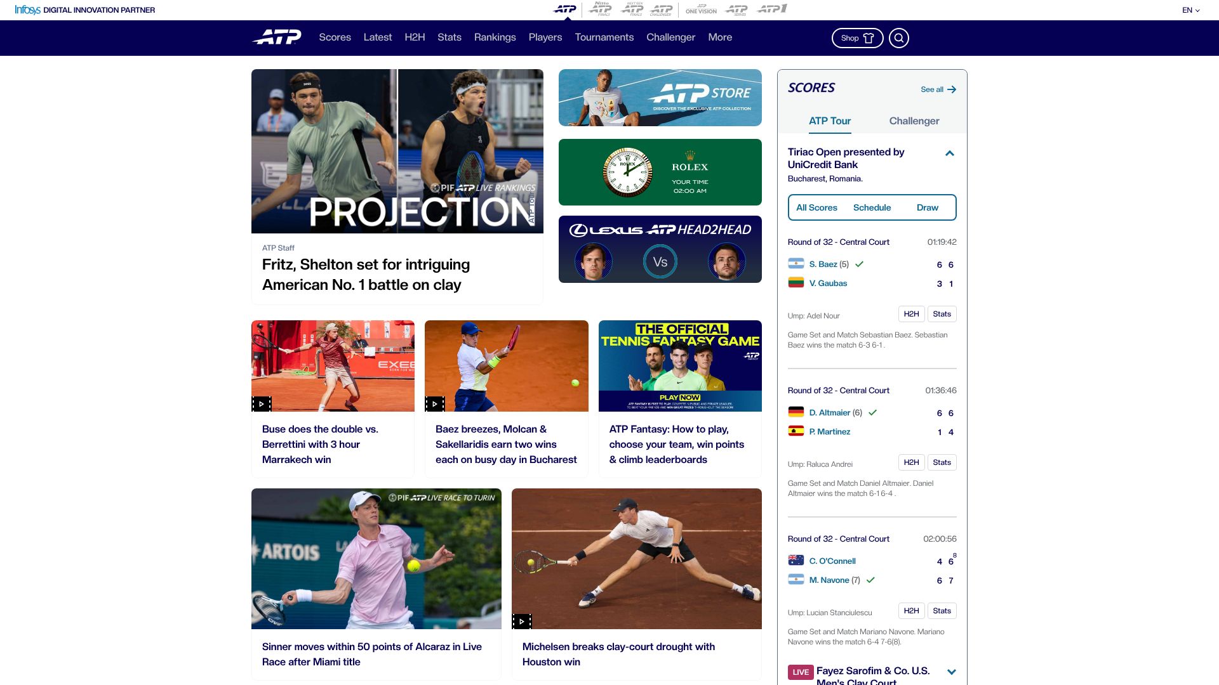
Task: Play the Michelsen Houston win video icon
Action: [x=522, y=622]
